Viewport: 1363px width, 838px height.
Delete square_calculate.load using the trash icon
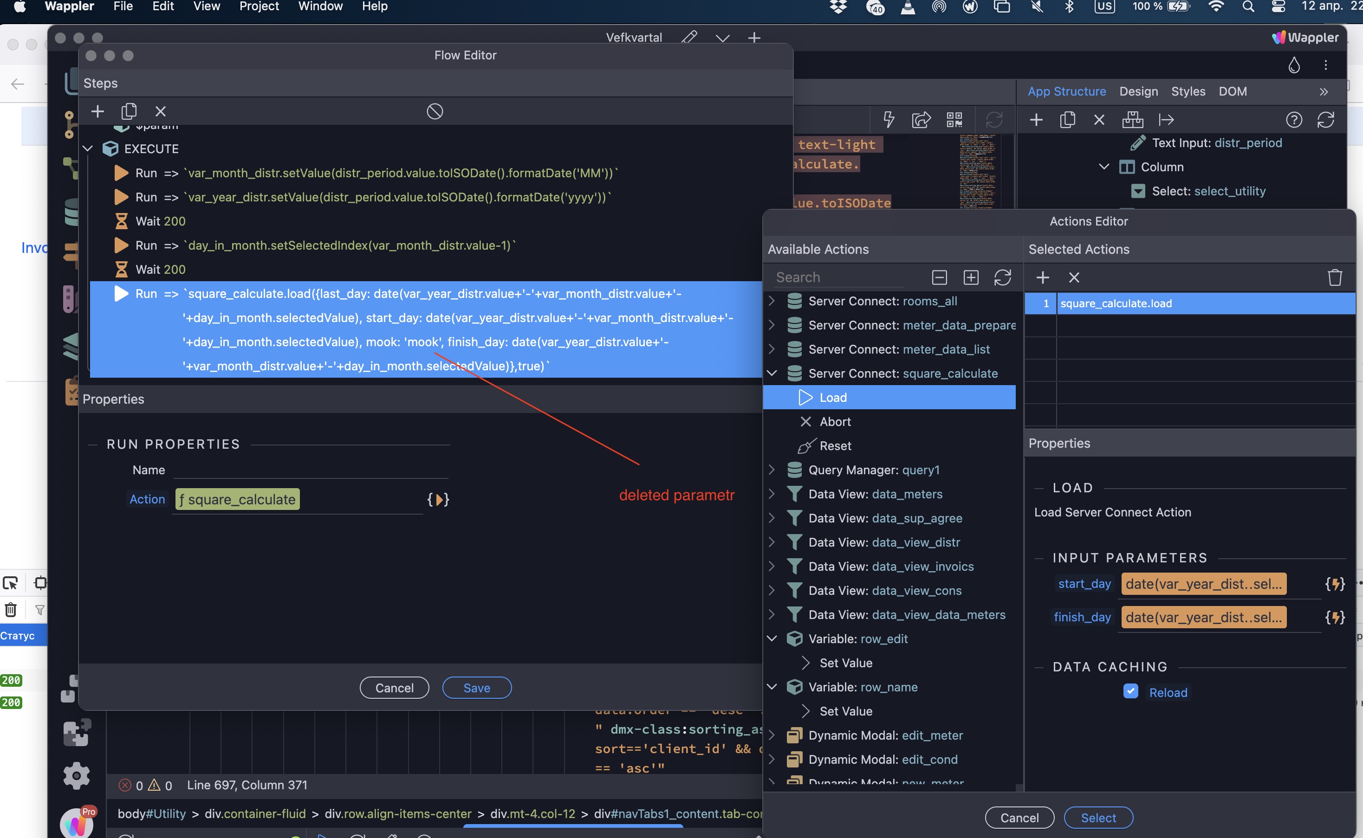pos(1335,277)
